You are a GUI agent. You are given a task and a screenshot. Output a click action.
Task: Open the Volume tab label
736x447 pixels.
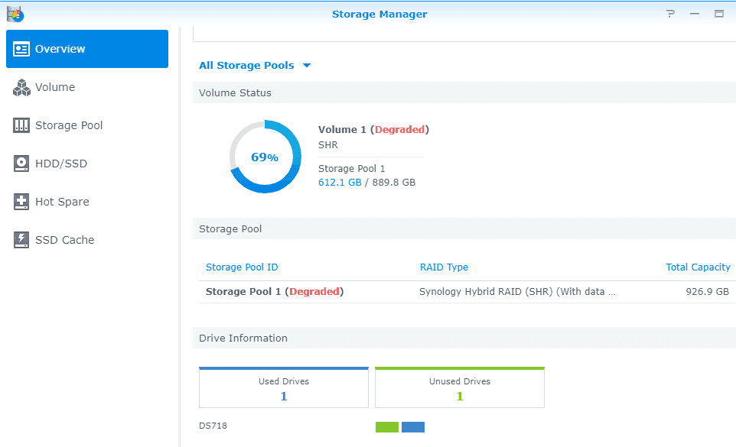tap(55, 87)
